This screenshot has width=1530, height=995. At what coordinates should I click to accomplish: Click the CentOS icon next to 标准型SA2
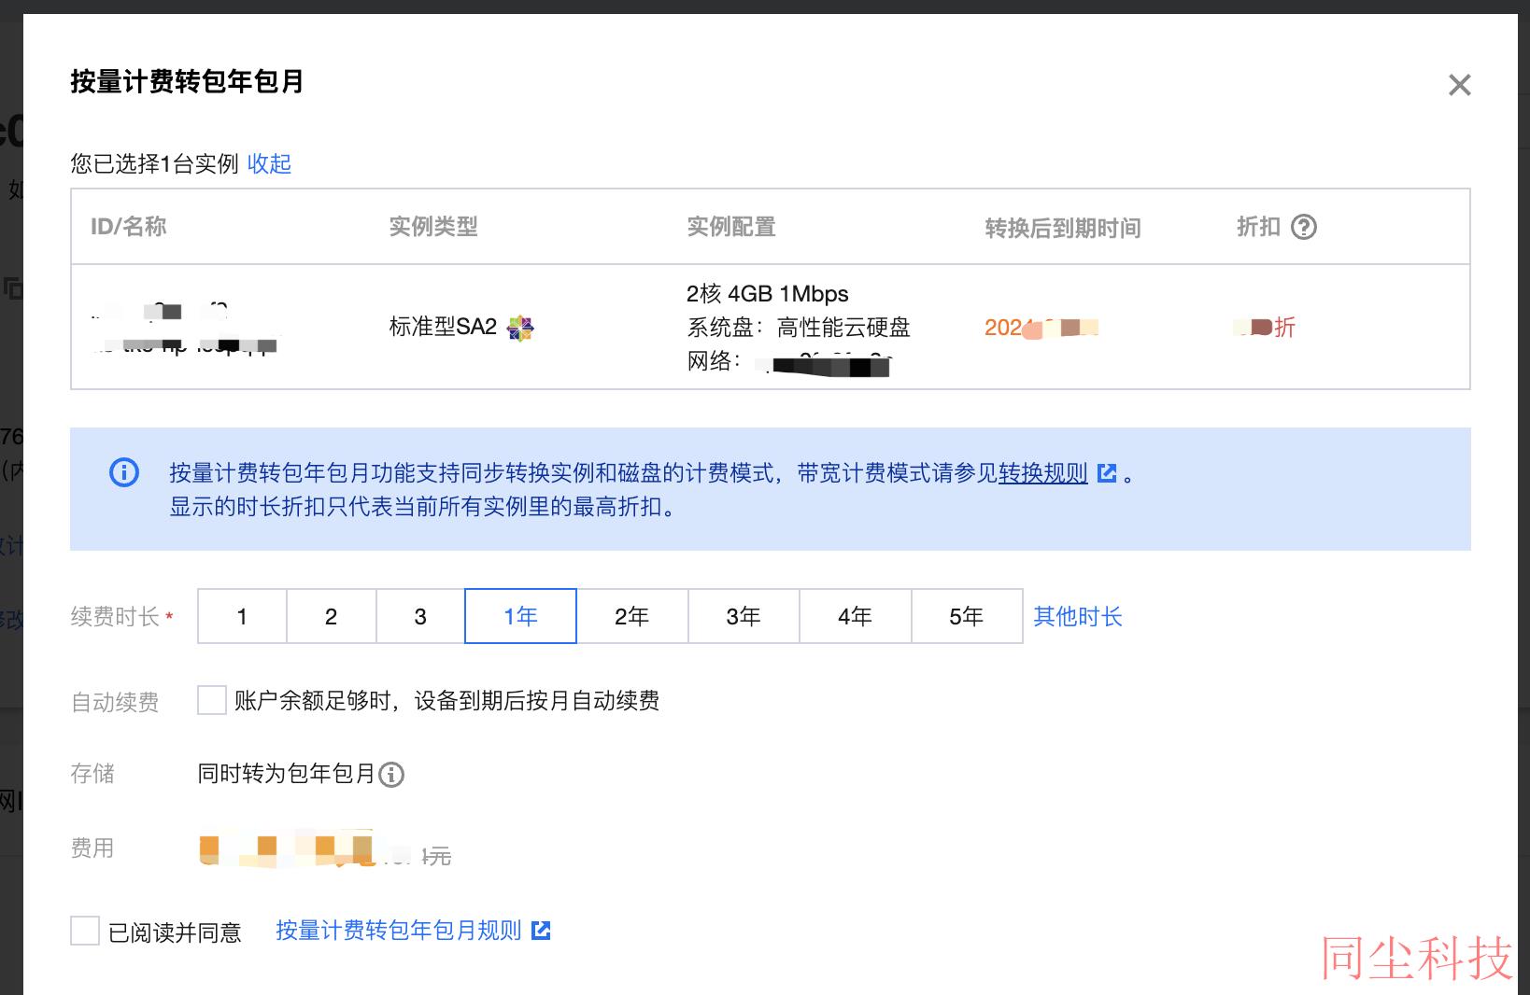tap(520, 328)
